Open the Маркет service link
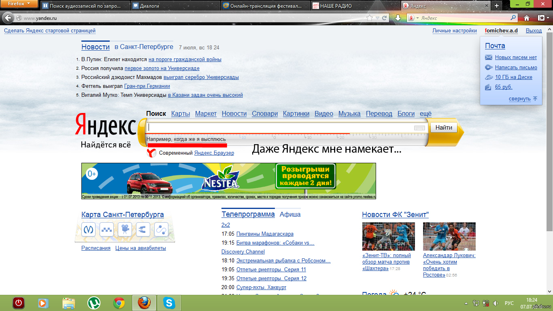 [206, 114]
